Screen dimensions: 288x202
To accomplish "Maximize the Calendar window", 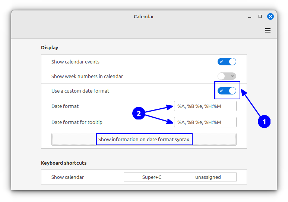I will pos(260,16).
